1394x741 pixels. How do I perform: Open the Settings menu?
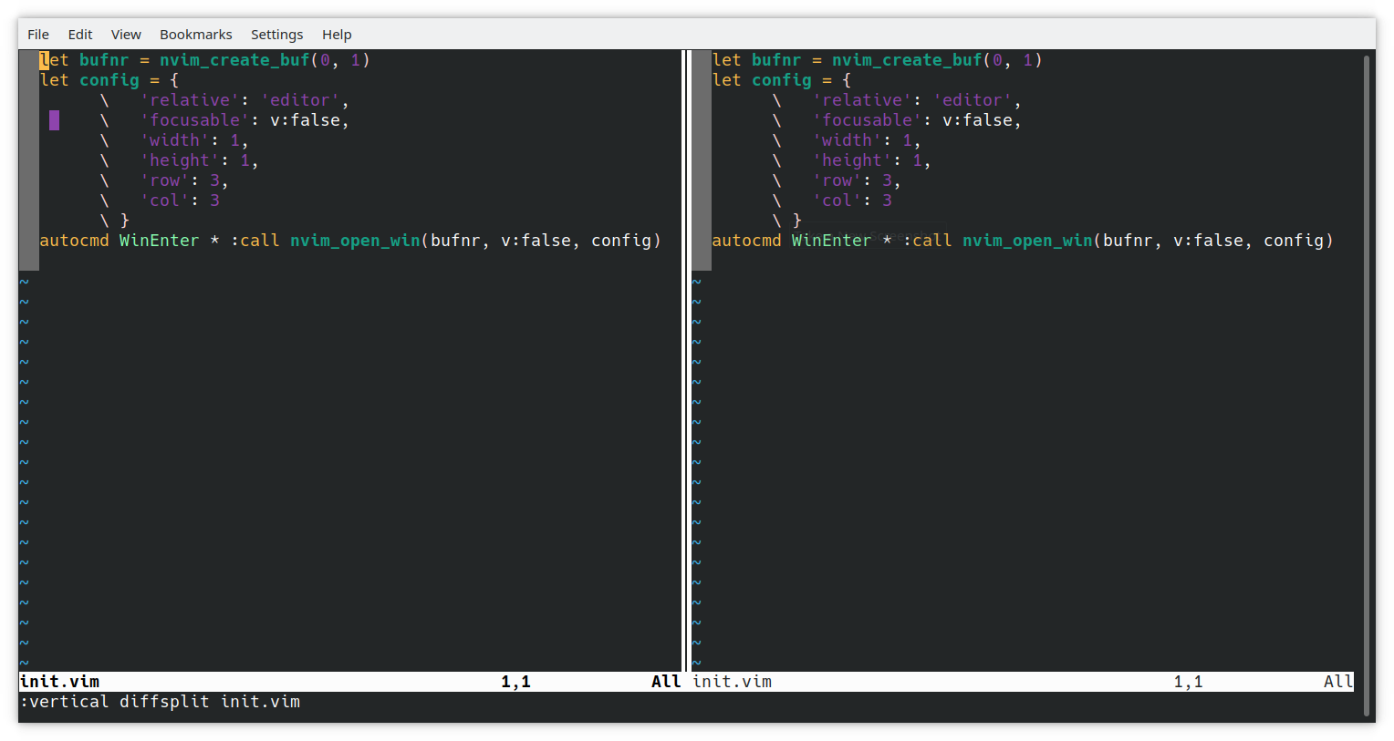click(x=277, y=34)
